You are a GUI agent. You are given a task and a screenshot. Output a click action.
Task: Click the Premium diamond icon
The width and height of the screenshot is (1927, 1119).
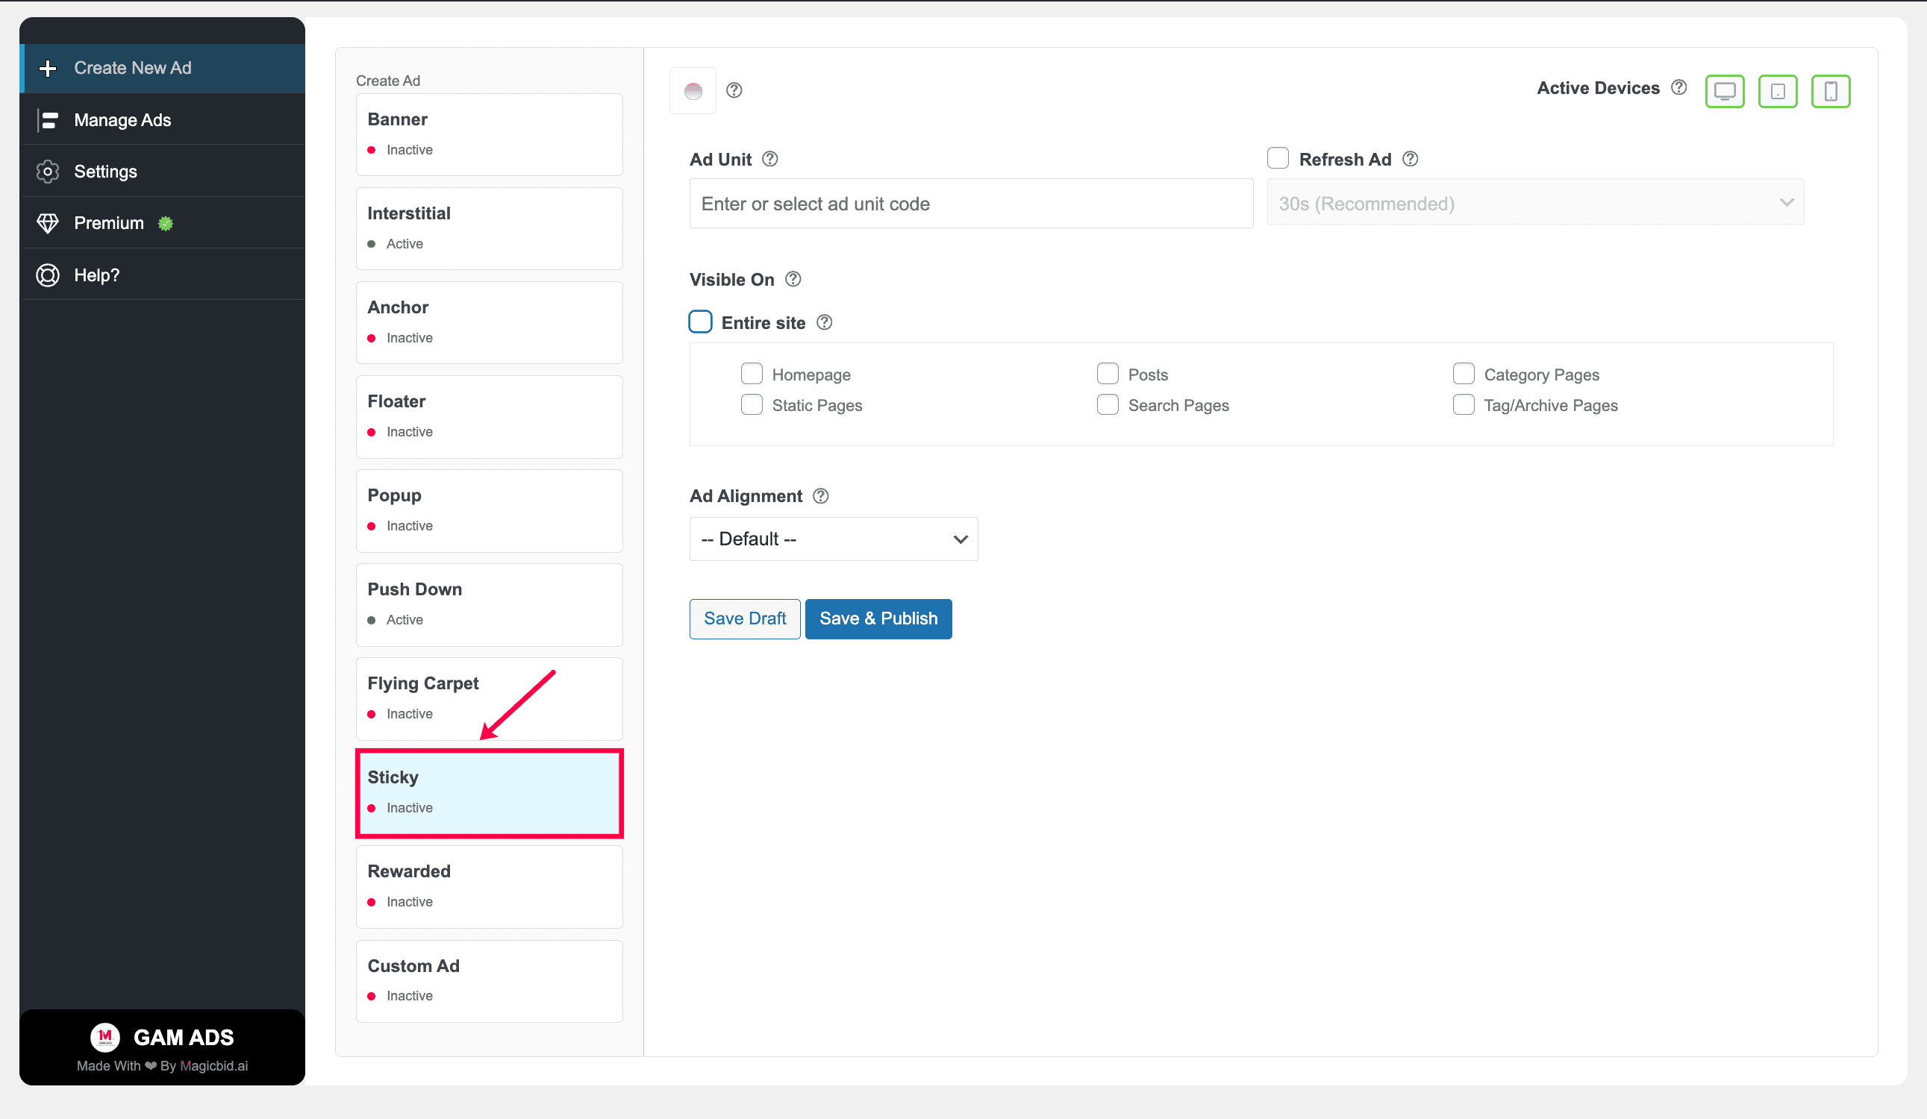[48, 223]
